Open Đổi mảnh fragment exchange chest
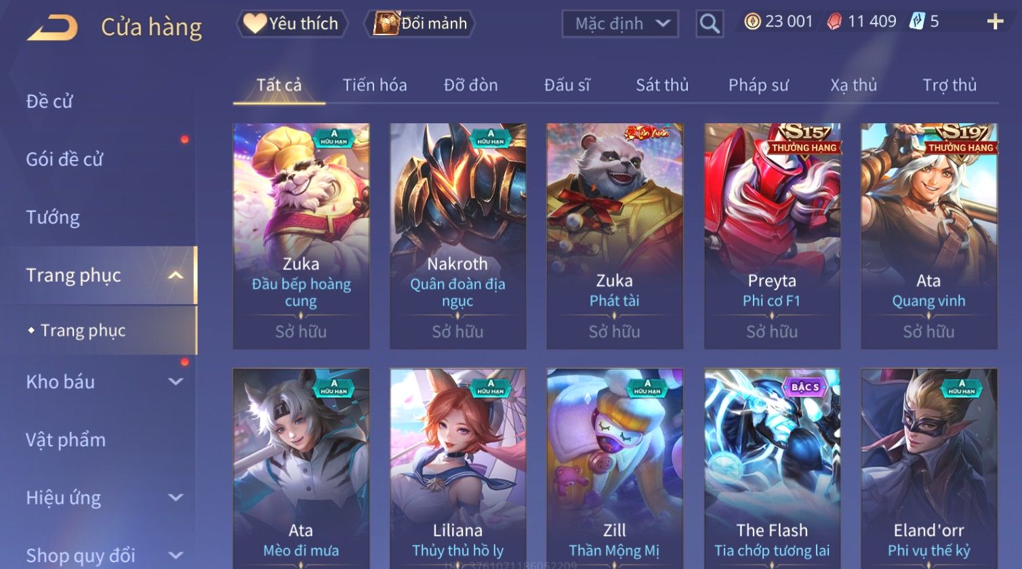Viewport: 1022px width, 569px height. click(420, 24)
